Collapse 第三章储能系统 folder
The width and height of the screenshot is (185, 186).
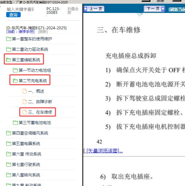point(26,60)
